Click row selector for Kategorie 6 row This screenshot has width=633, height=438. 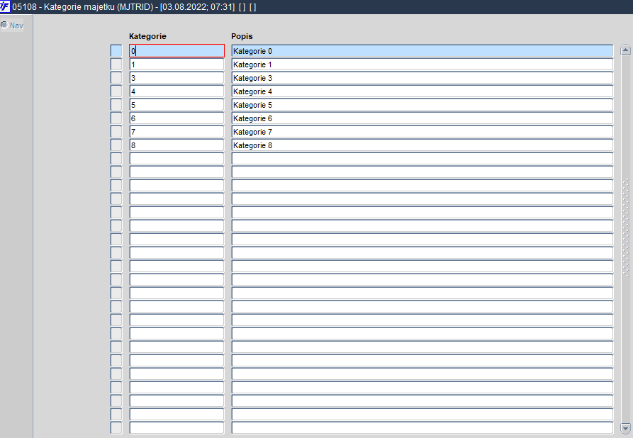tap(116, 118)
